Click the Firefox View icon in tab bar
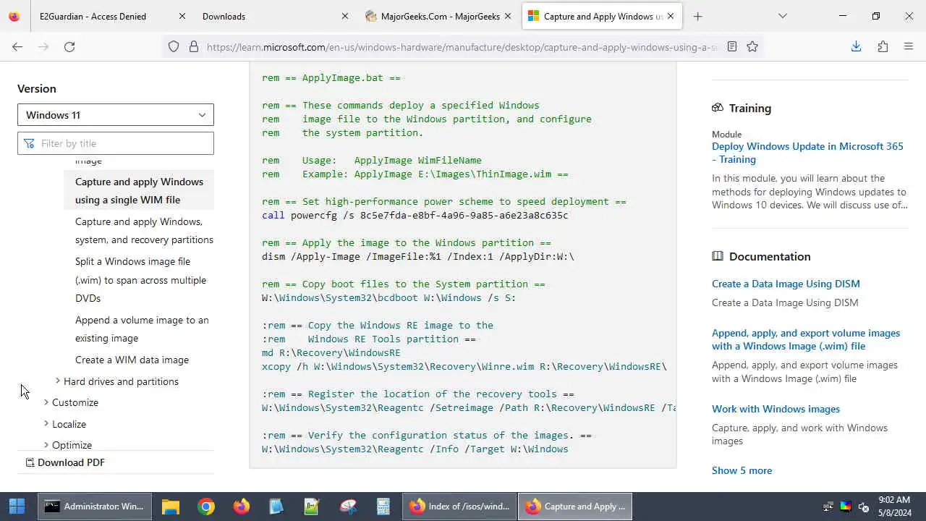The image size is (926, 521). click(x=14, y=16)
